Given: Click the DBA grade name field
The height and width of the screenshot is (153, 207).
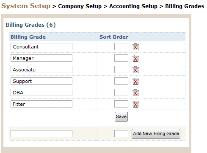Looking at the screenshot, I should point(41,93).
